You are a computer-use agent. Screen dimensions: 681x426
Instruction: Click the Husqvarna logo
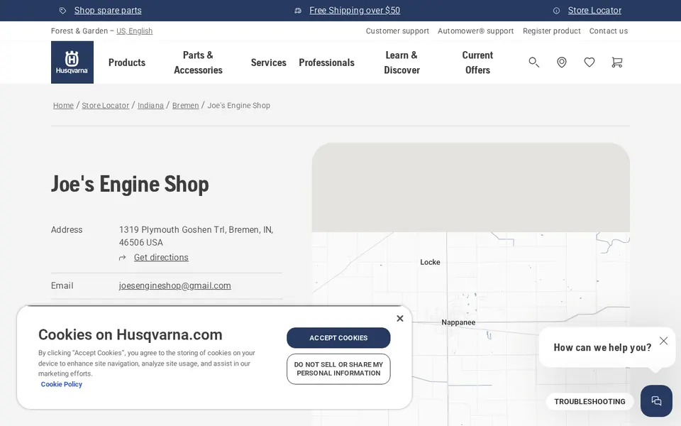(x=72, y=62)
